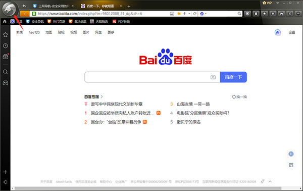
Task: Add a sidebar app with plus icon
Action: [6, 172]
